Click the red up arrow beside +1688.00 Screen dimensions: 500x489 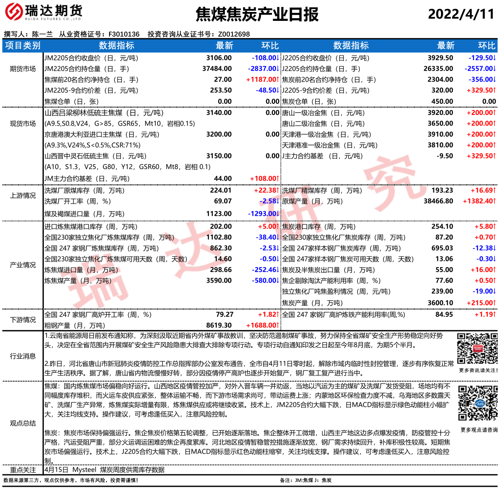(278, 326)
